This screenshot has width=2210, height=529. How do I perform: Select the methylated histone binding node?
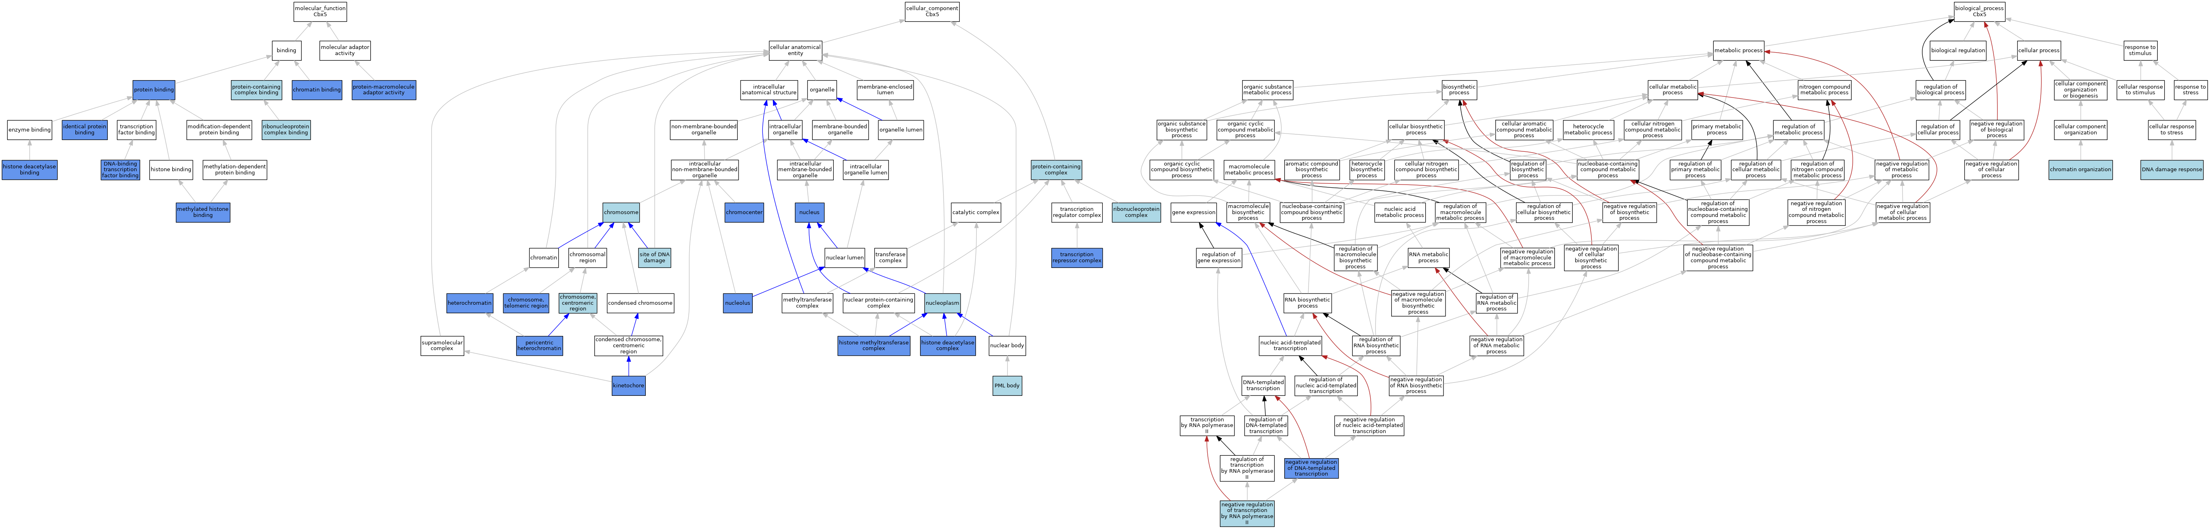[x=203, y=212]
